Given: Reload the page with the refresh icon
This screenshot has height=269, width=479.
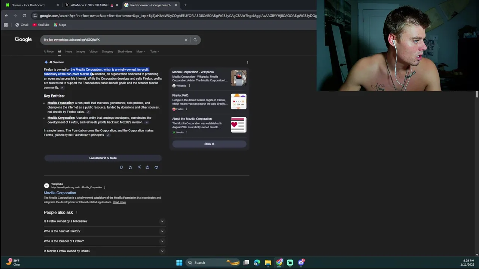Looking at the screenshot, I should click(x=24, y=16).
